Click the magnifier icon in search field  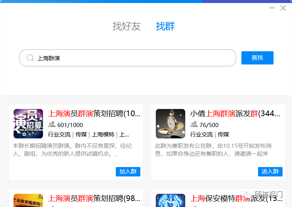click(30, 58)
